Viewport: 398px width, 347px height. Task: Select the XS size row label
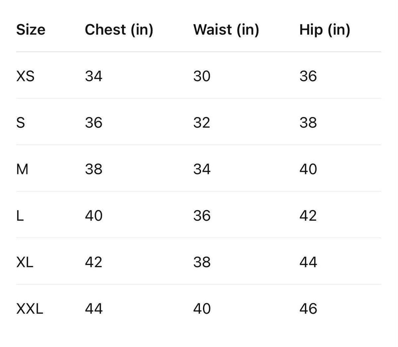(25, 76)
